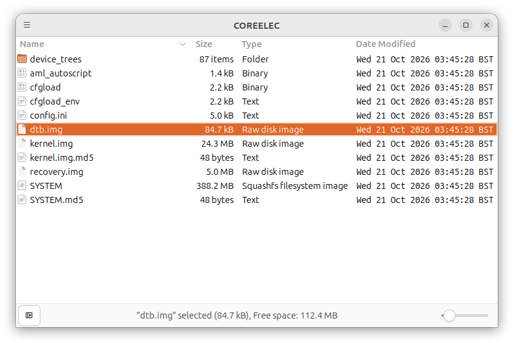The height and width of the screenshot is (343, 513).
Task: Select the aml_autoscript file name
Action: pyautogui.click(x=61, y=73)
